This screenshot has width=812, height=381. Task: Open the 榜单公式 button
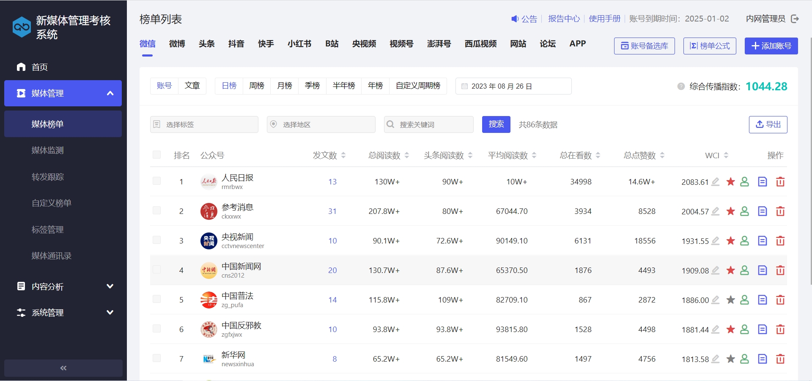[x=710, y=46]
